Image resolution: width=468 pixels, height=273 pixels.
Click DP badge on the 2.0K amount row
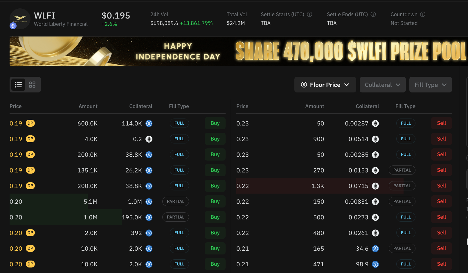[x=30, y=233]
